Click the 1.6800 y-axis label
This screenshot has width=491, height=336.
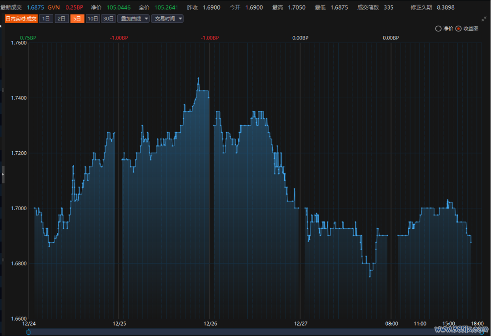point(19,263)
